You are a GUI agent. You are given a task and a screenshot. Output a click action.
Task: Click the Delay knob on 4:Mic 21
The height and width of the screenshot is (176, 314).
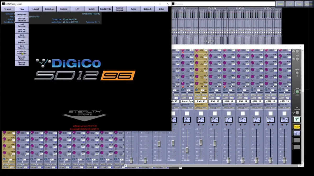(x=225, y=83)
